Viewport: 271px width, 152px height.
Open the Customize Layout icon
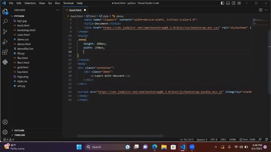[x=239, y=3]
